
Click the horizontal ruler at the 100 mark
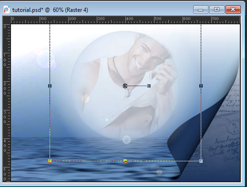tap(40, 20)
